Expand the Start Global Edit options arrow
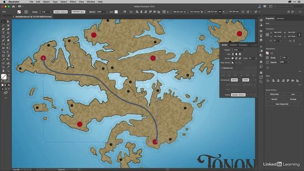 [300, 104]
